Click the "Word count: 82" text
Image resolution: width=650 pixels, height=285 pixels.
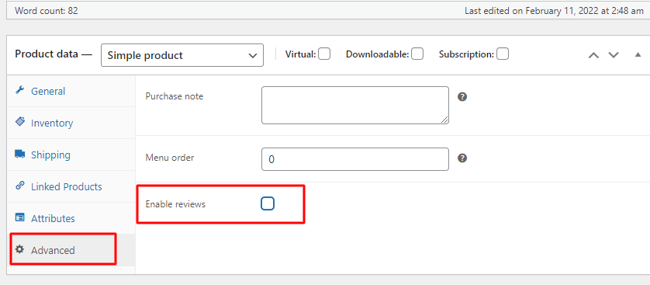pyautogui.click(x=47, y=11)
